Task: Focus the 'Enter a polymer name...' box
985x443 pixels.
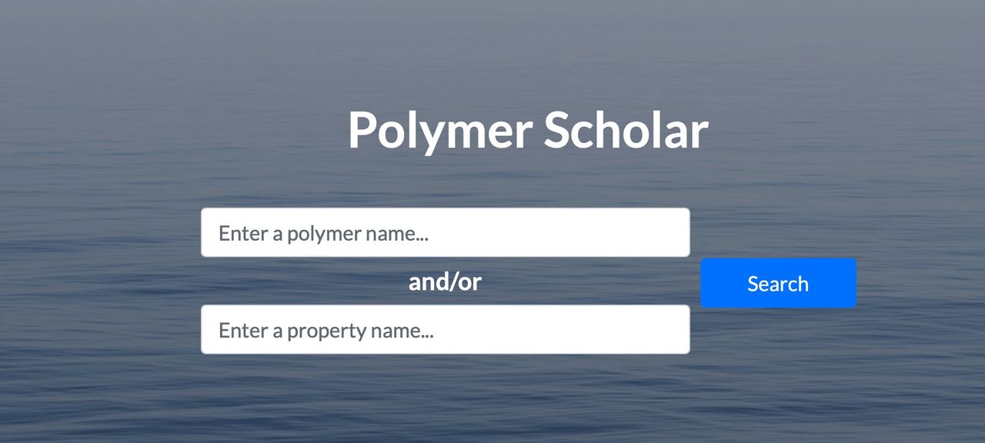Action: 445,232
